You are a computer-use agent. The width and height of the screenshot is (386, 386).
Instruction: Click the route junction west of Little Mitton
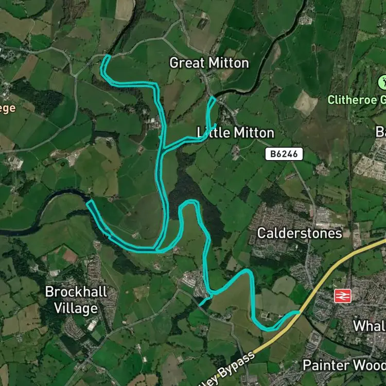click(164, 148)
